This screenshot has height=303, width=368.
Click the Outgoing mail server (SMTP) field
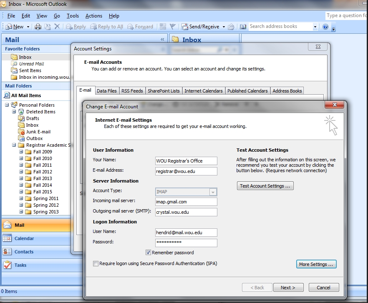[186, 212]
